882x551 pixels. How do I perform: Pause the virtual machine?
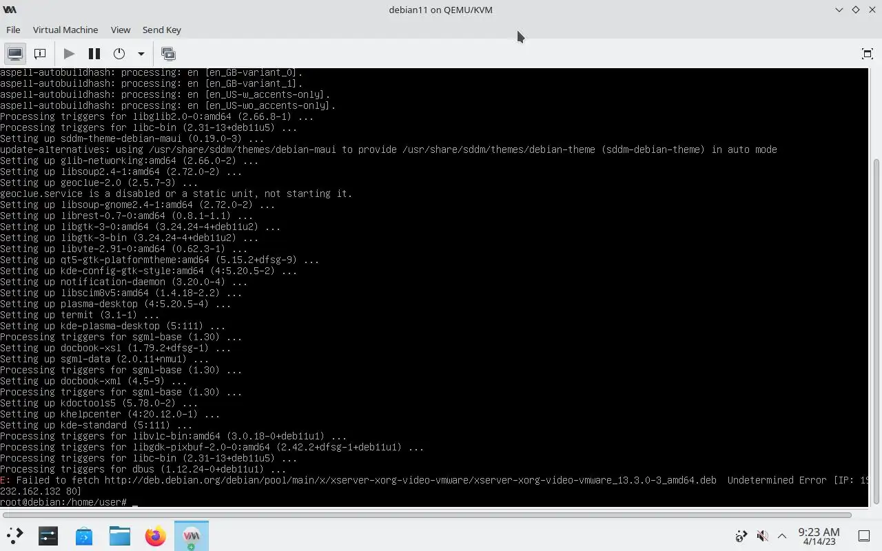click(94, 53)
